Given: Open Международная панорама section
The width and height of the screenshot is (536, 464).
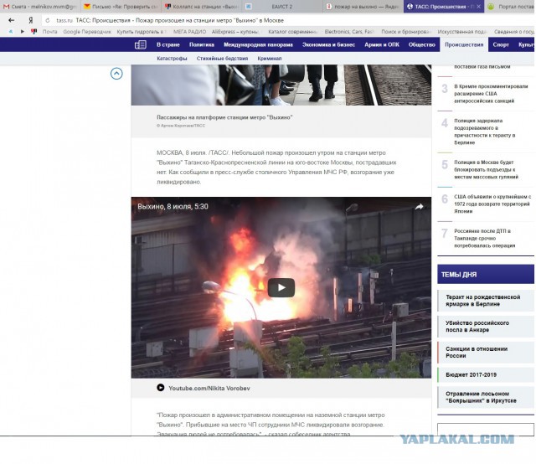Looking at the screenshot, I should [x=258, y=44].
